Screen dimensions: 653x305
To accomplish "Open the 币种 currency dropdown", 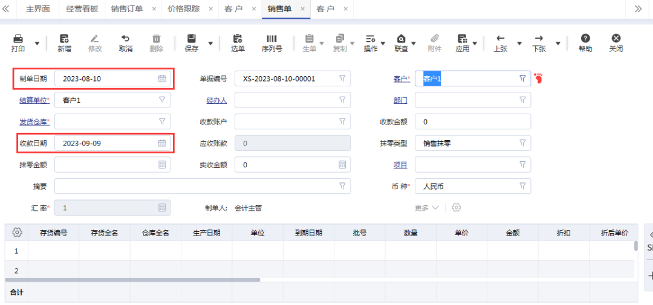I will 522,187.
